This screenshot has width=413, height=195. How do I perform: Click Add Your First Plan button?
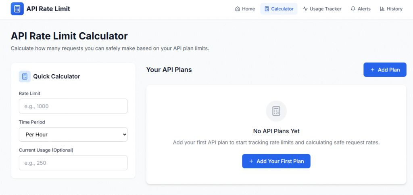point(276,161)
